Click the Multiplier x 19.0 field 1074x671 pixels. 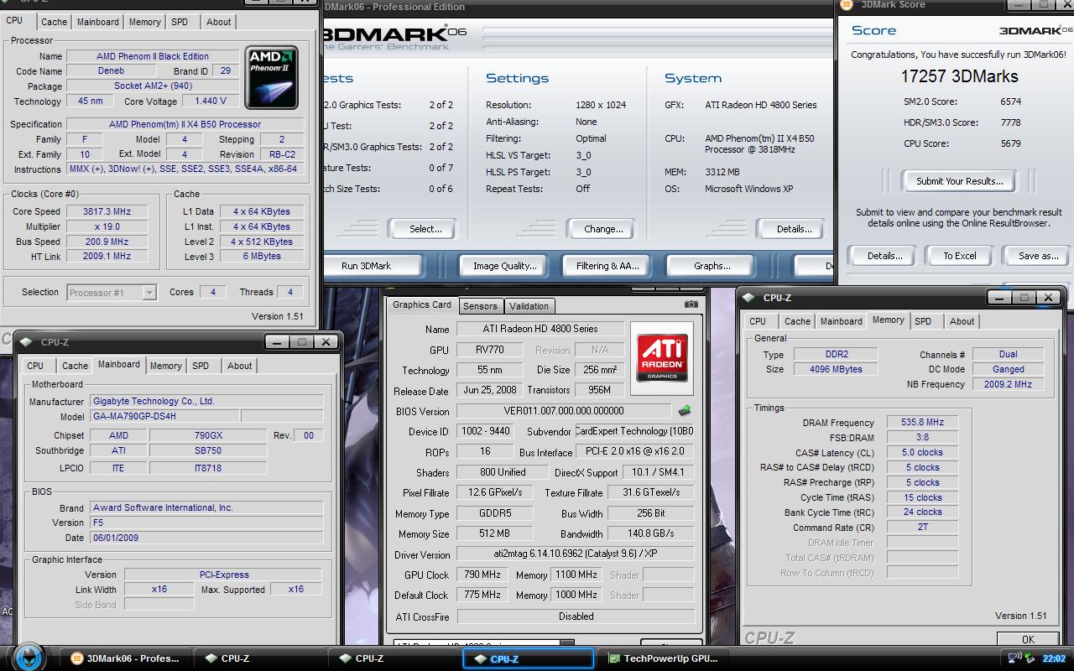(x=107, y=226)
